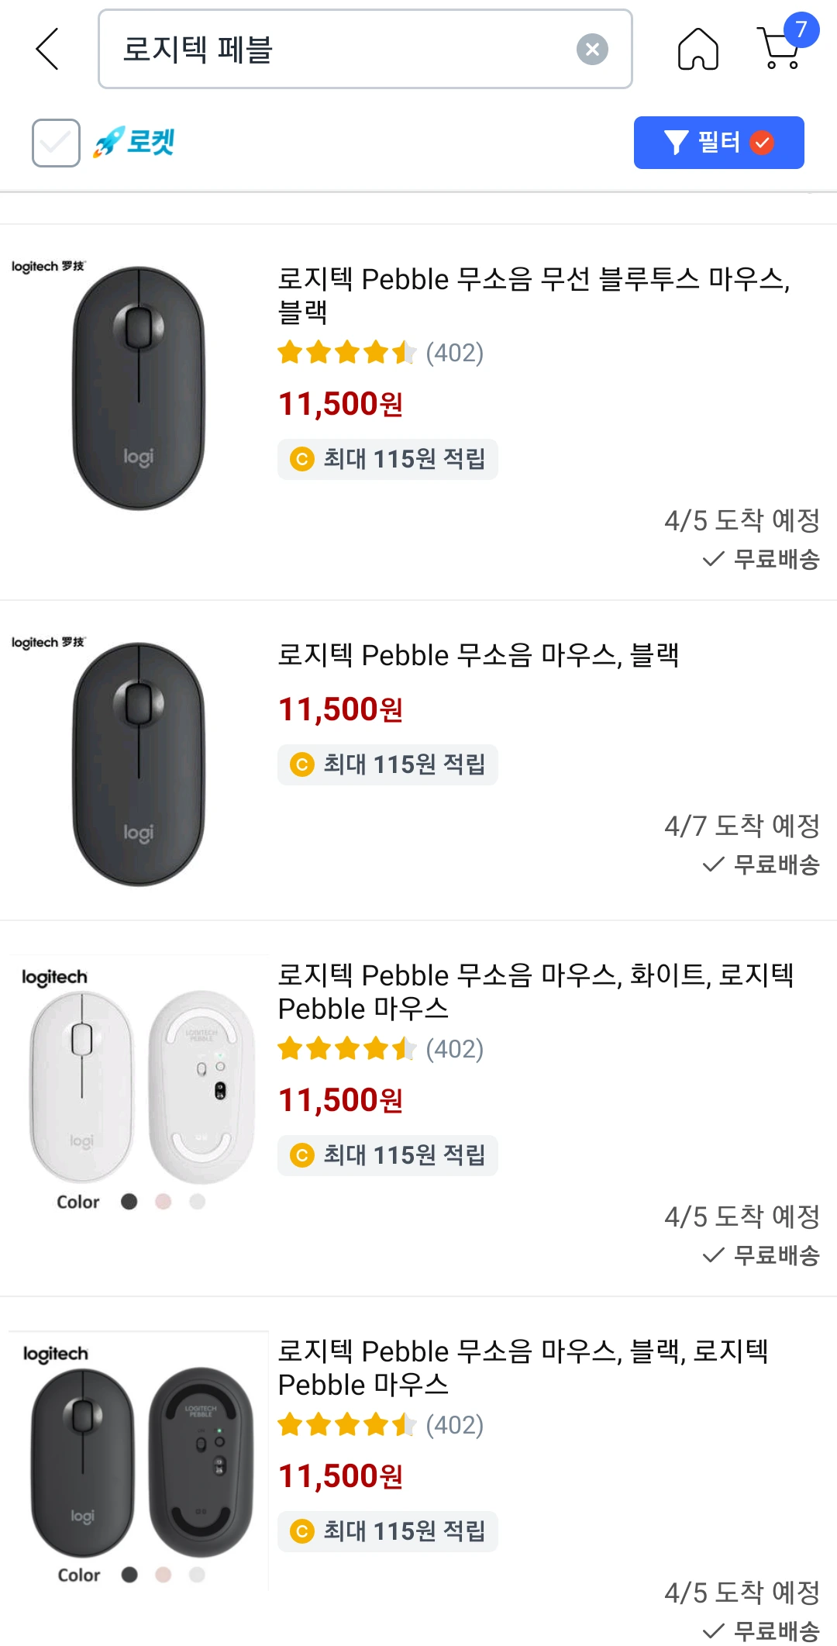Select the black color dot on white mouse listing
Viewport: 837px width, 1646px height.
[x=129, y=1202]
